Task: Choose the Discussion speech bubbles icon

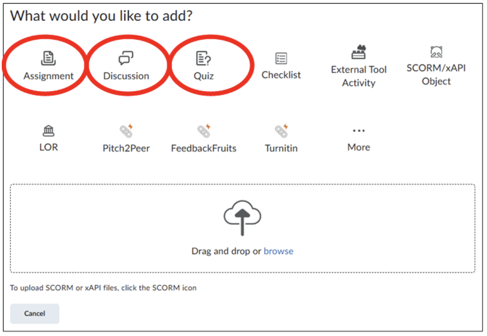Action: coord(126,58)
